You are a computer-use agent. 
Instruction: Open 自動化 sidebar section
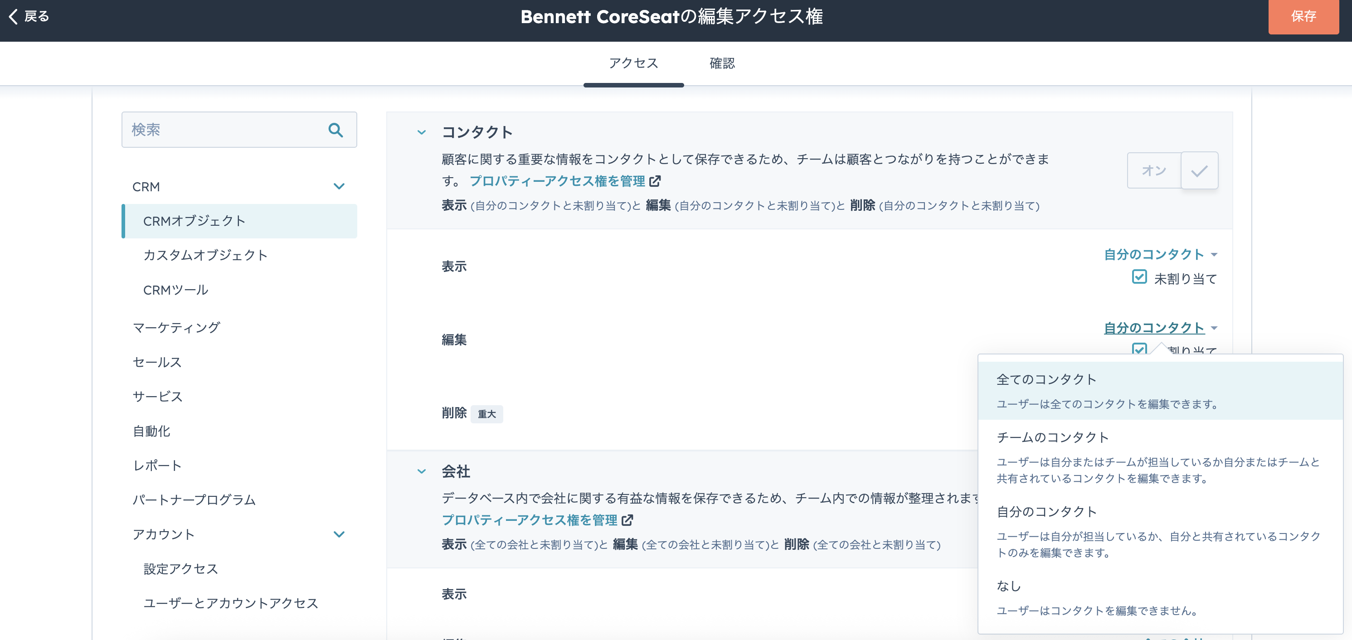pos(151,431)
